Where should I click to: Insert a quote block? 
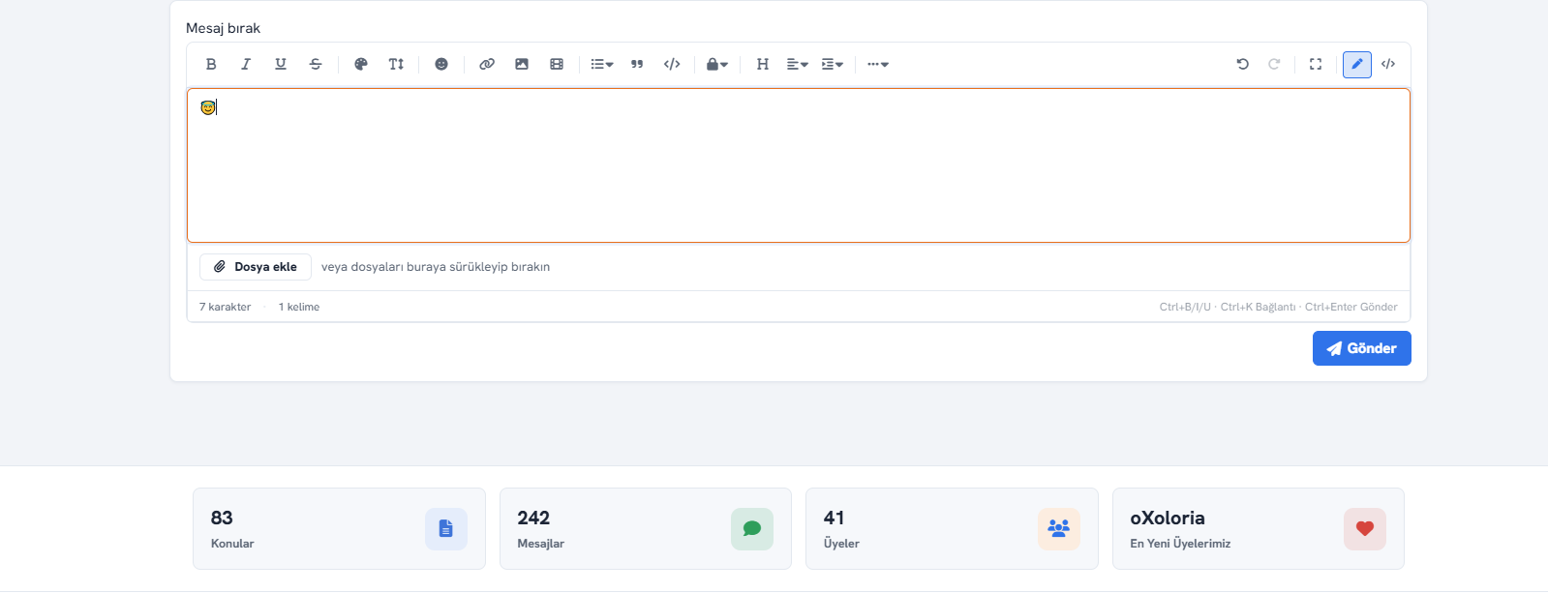coord(637,64)
